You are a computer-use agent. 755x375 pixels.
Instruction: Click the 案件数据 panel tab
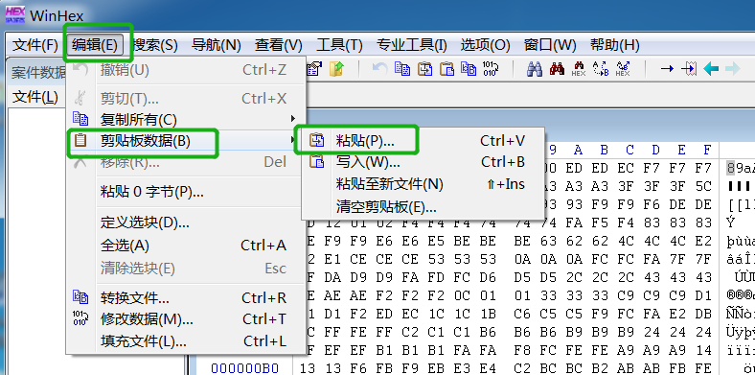click(x=38, y=73)
